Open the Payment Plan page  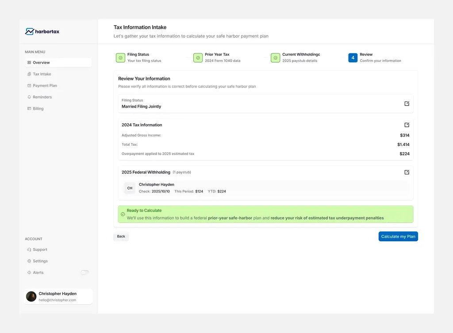(x=58, y=86)
